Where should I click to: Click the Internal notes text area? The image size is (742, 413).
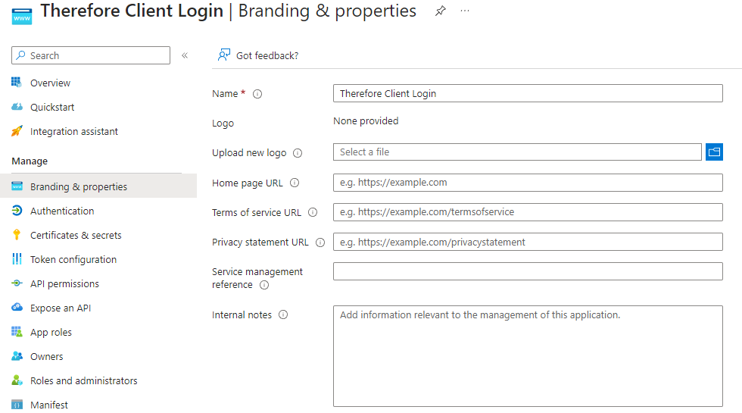tap(528, 356)
